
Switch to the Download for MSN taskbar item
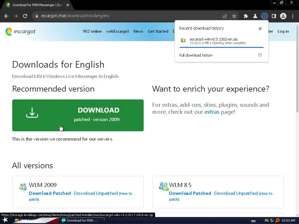pos(81,220)
